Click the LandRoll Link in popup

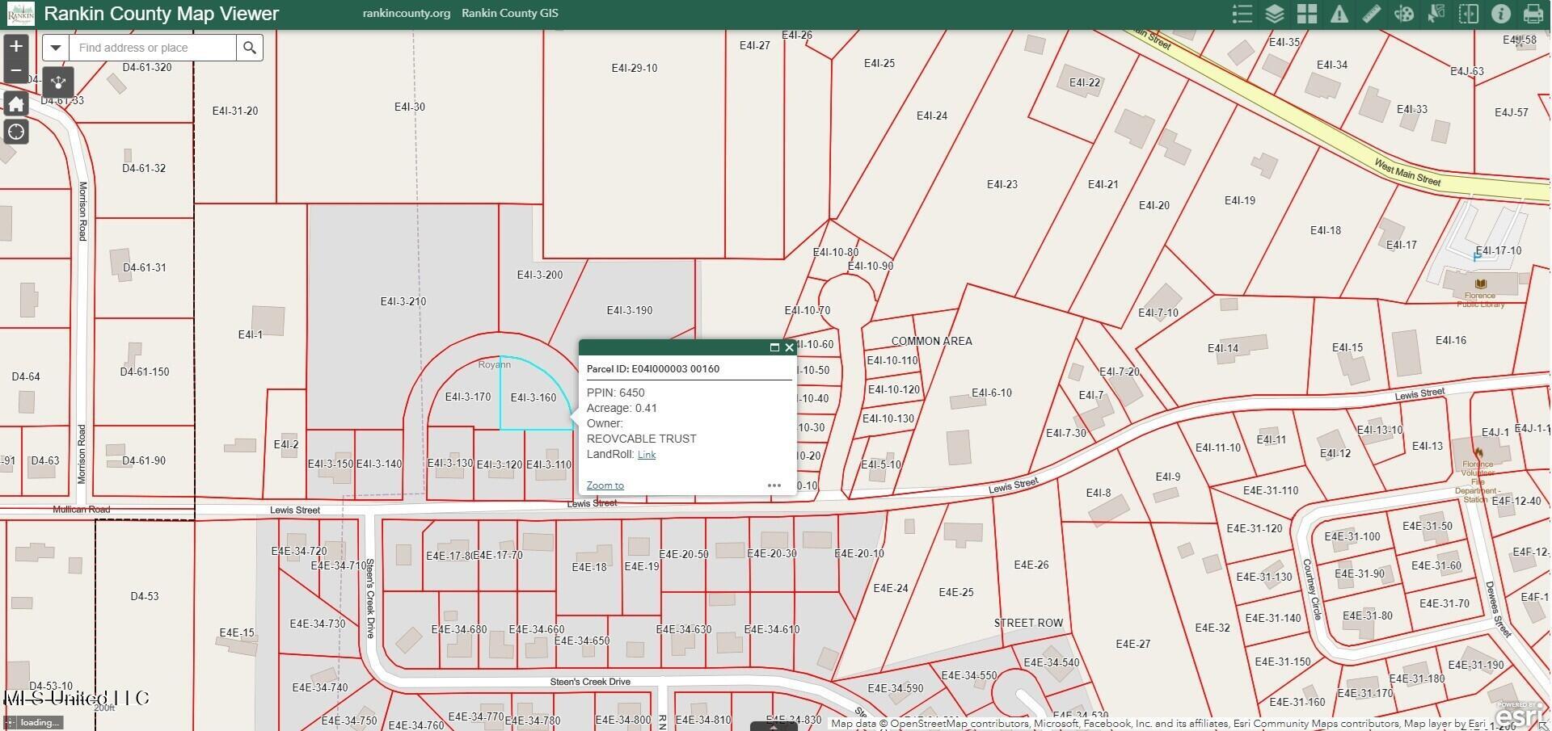click(647, 455)
